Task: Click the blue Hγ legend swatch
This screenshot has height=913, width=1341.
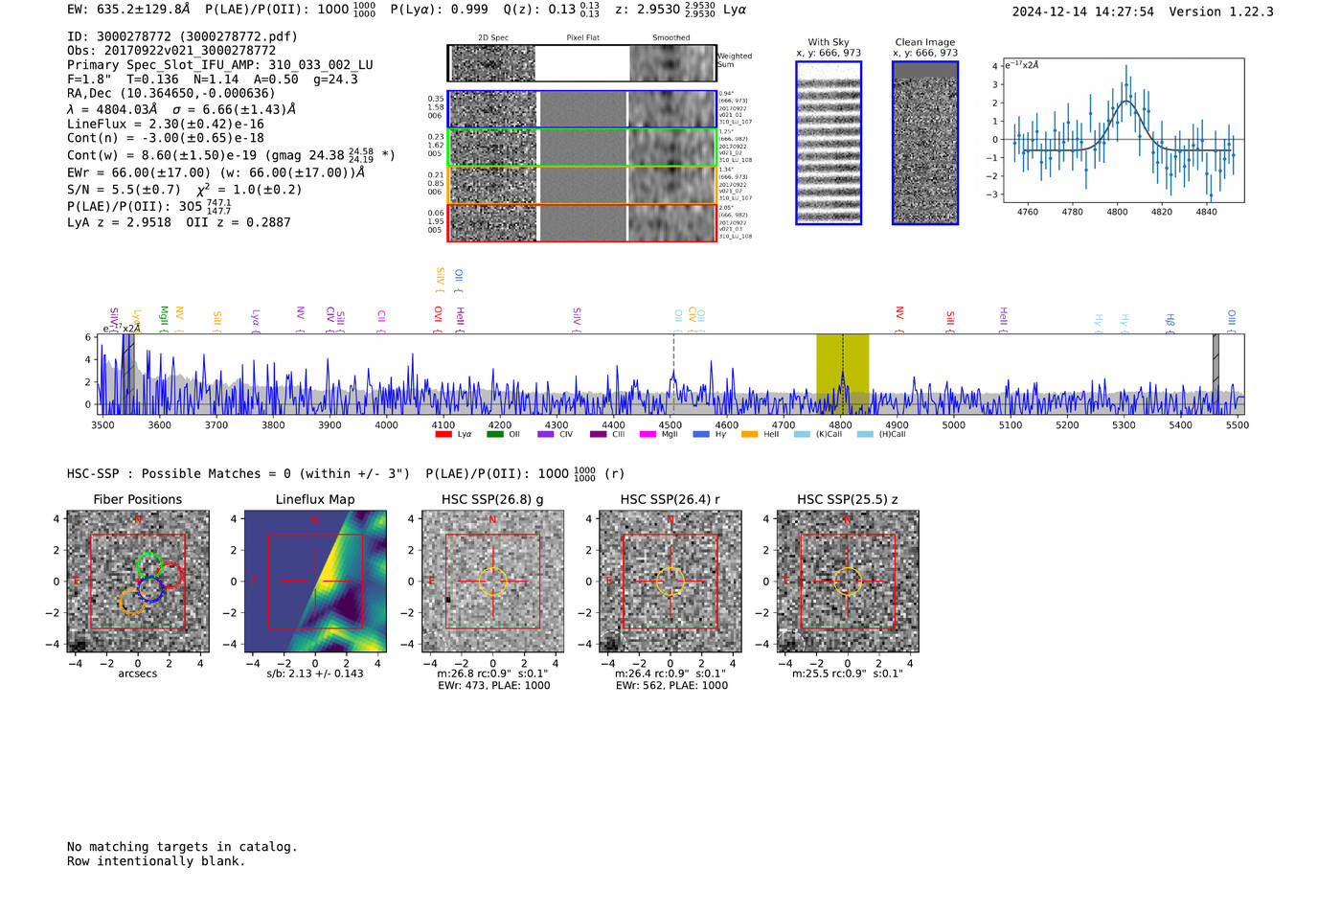Action: coord(701,434)
